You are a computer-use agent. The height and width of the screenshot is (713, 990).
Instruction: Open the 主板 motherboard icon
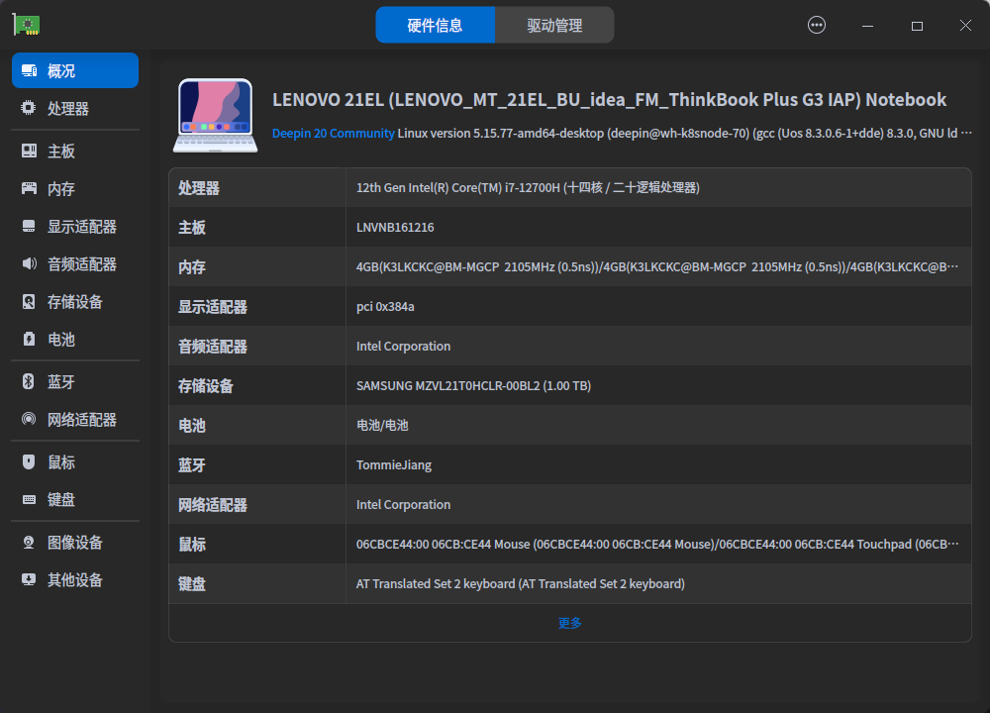click(29, 151)
